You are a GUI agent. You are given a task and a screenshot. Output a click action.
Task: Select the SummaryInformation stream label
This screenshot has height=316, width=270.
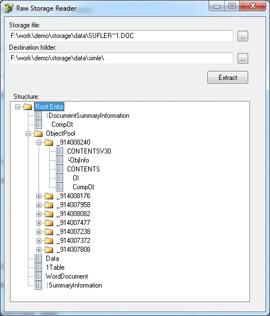pos(74,285)
